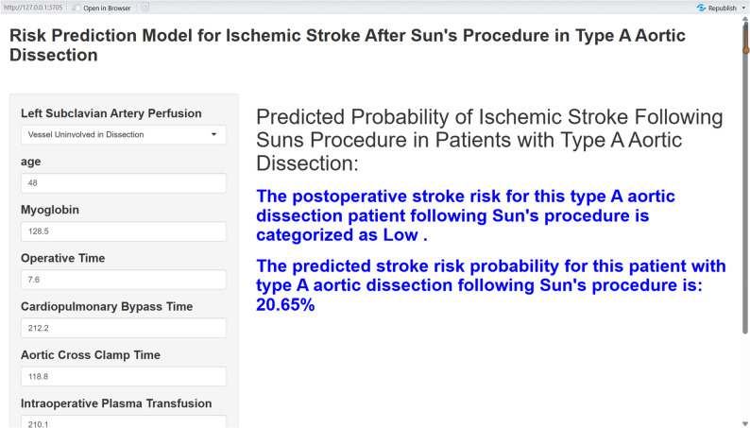750x428 pixels.
Task: Click the scrollbar up arrow
Action: [745, 19]
